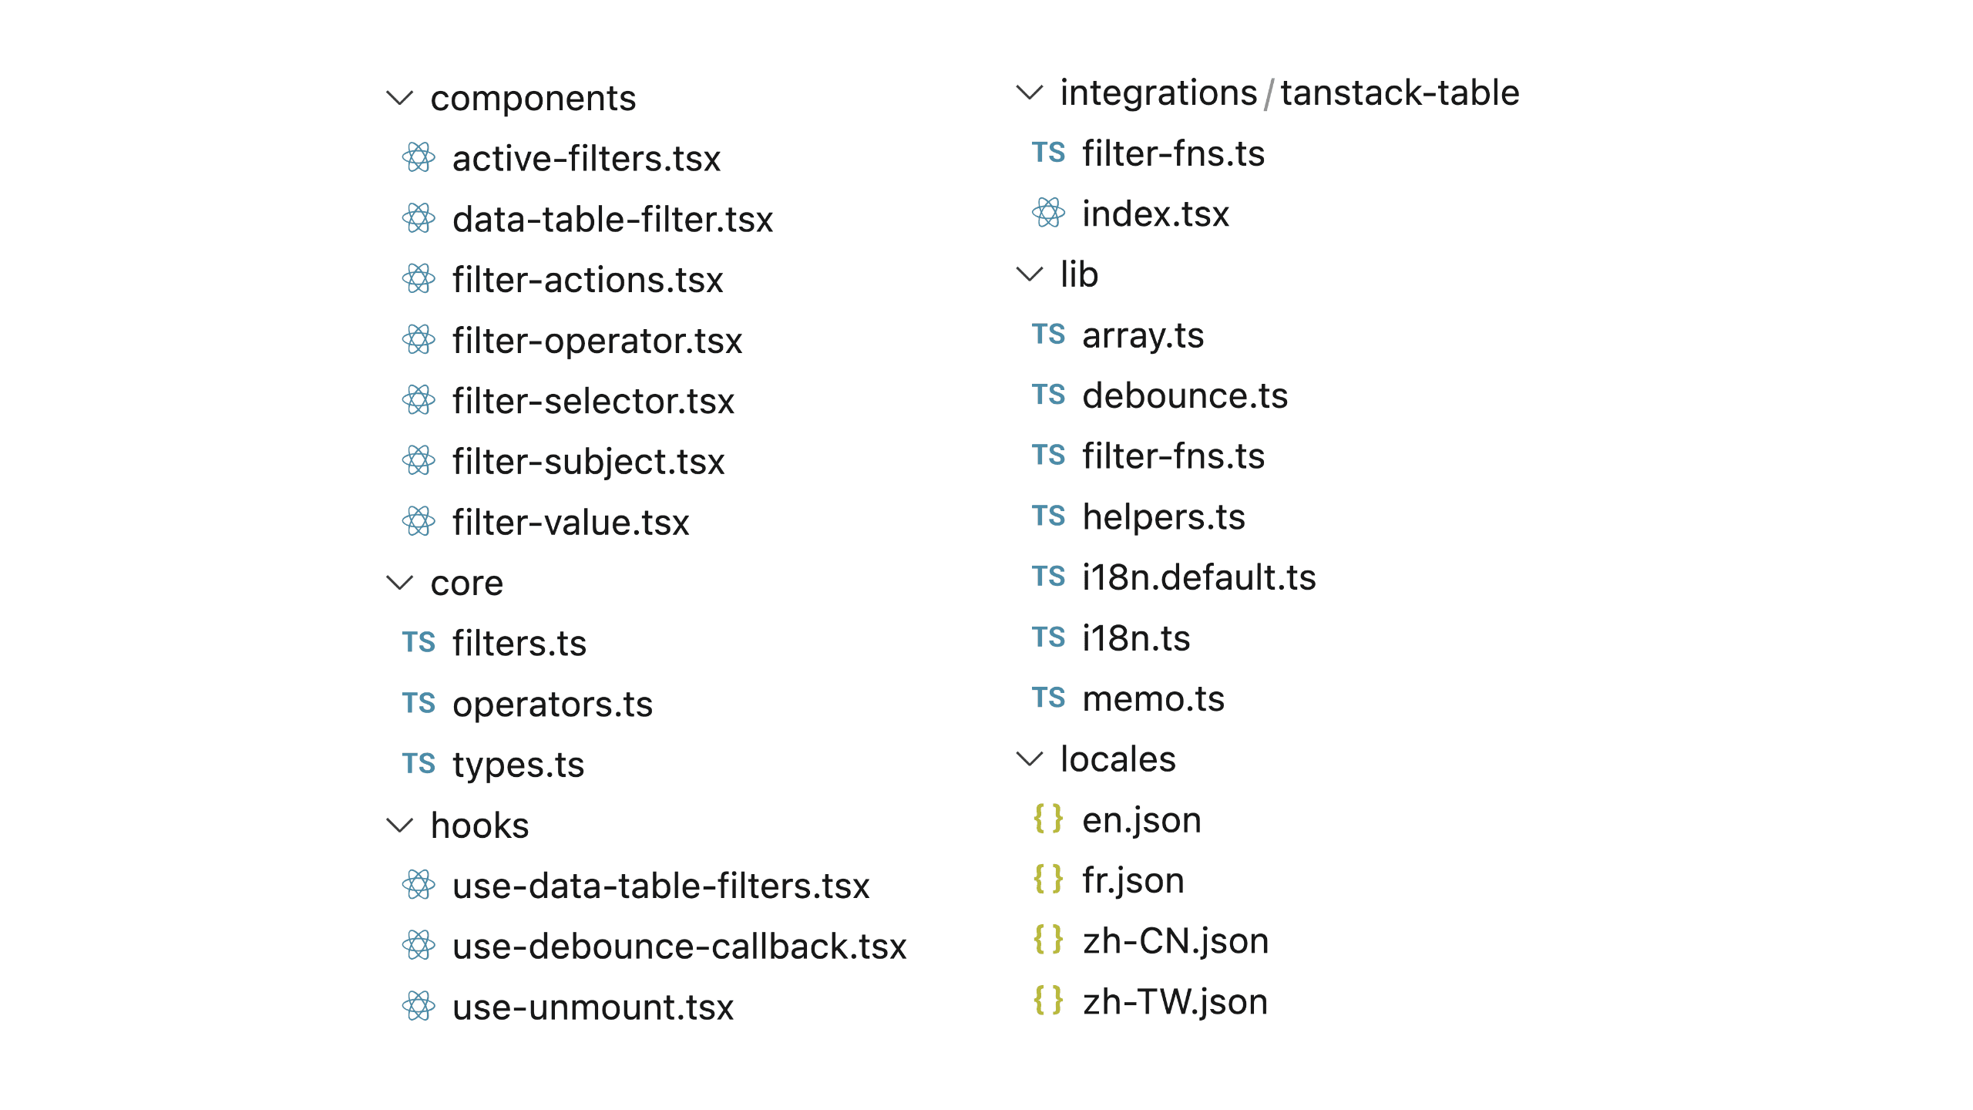The height and width of the screenshot is (1110, 1973).
Task: Open the helpers.ts file
Action: 1163,516
